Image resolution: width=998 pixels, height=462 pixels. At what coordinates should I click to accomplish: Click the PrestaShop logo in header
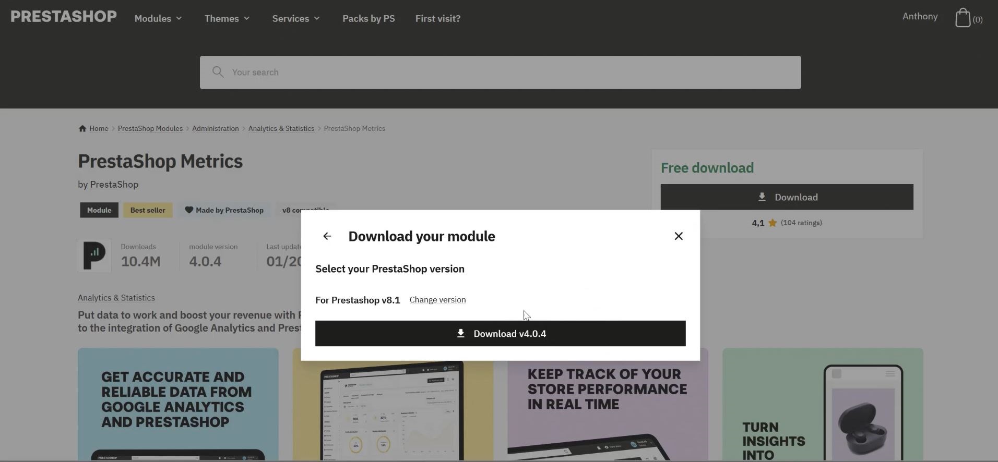(x=64, y=17)
